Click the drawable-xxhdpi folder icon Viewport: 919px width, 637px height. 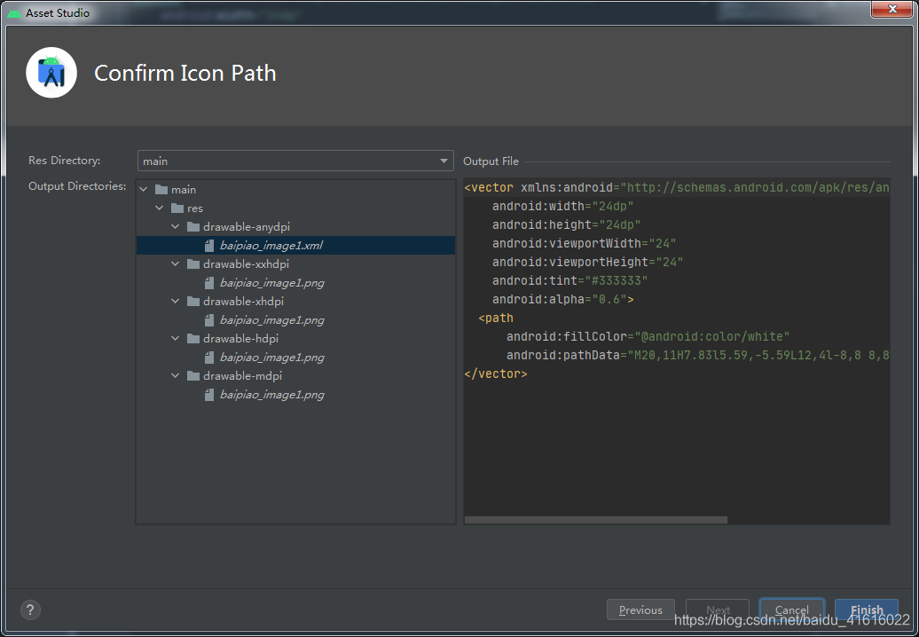193,264
